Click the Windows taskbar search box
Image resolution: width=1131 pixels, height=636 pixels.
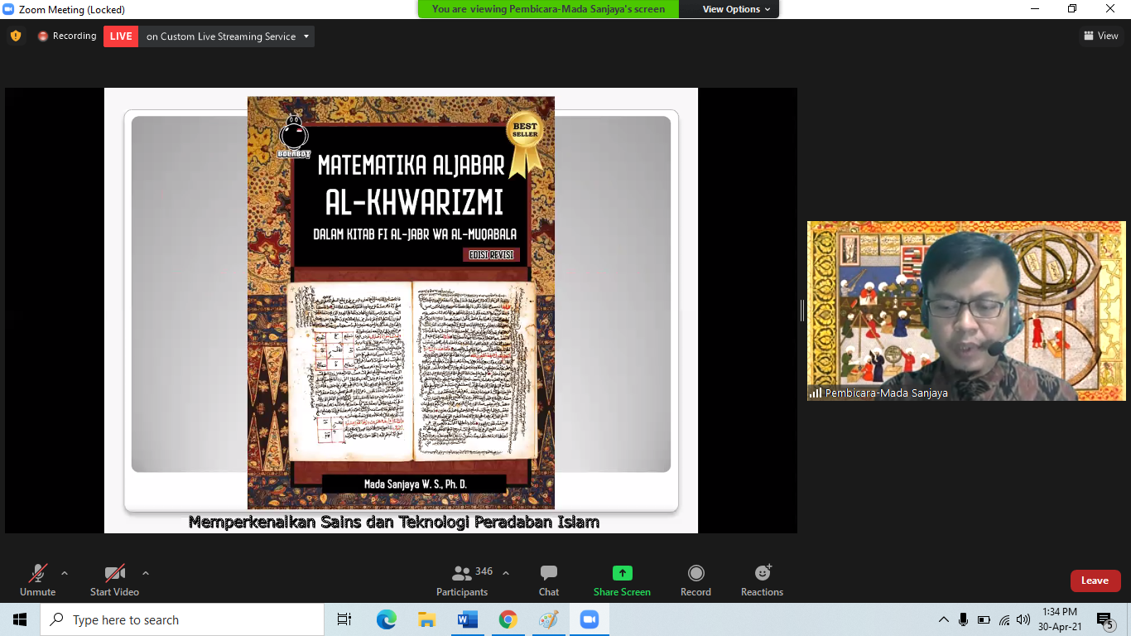click(x=182, y=619)
